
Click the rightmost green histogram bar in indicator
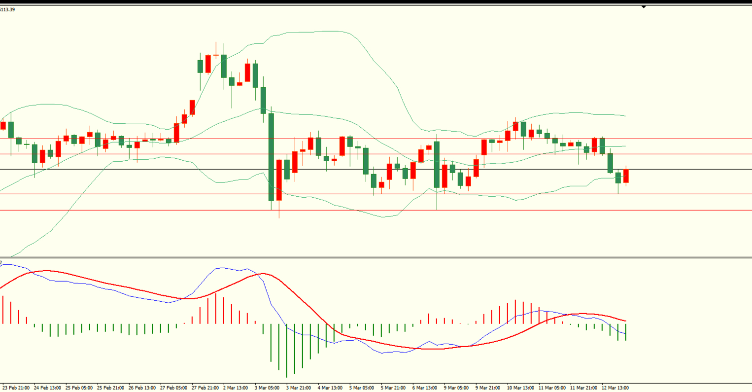pyautogui.click(x=626, y=332)
